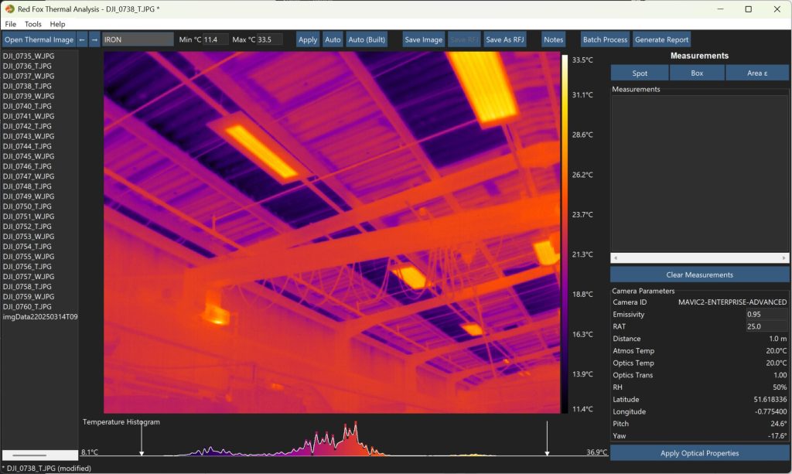Select file DJI_0752_T.JPG
The height and width of the screenshot is (474, 792).
27,226
